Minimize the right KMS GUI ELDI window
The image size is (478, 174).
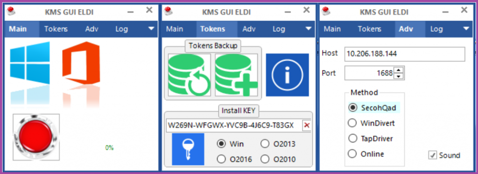[x=446, y=12]
